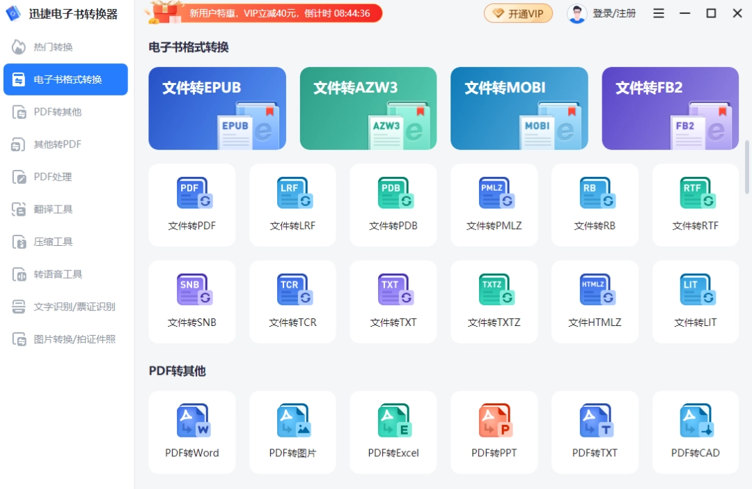Open the 文件转TCR tool
Image resolution: width=752 pixels, height=489 pixels.
click(292, 301)
